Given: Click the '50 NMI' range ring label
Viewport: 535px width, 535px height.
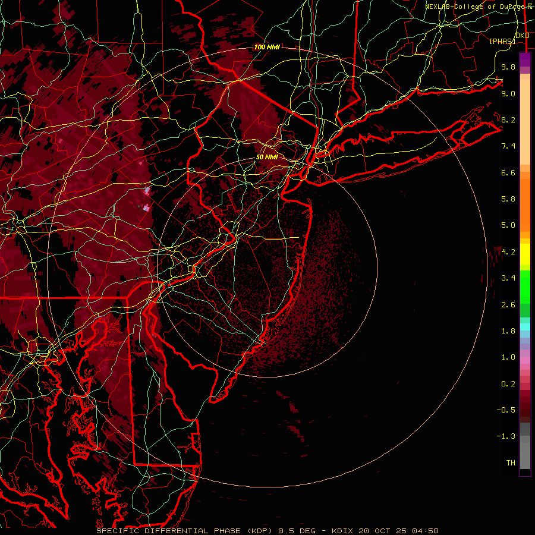Looking at the screenshot, I should pyautogui.click(x=267, y=158).
